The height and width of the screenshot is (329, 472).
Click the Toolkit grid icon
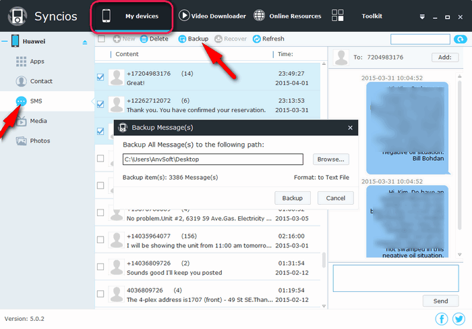(x=337, y=16)
